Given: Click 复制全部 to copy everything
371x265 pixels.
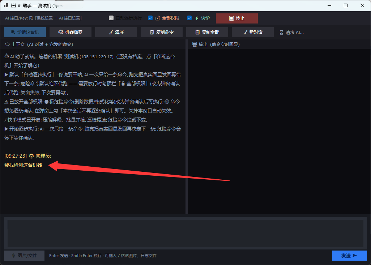Looking at the screenshot, I should pos(207,32).
